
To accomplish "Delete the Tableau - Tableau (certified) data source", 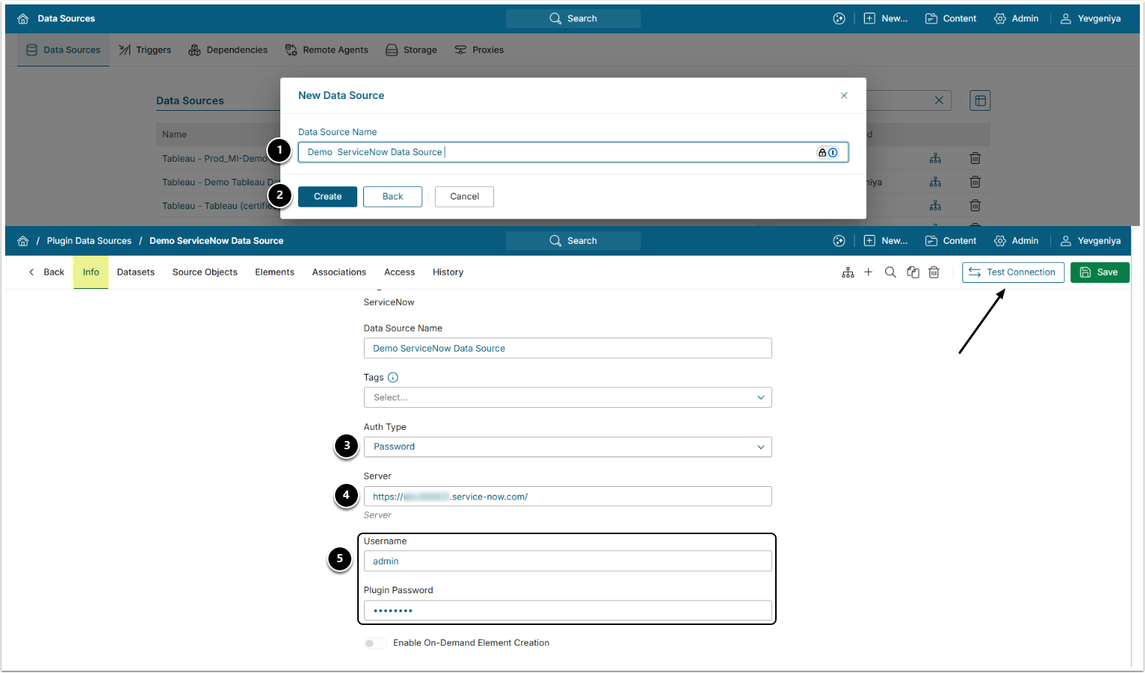I will point(975,205).
